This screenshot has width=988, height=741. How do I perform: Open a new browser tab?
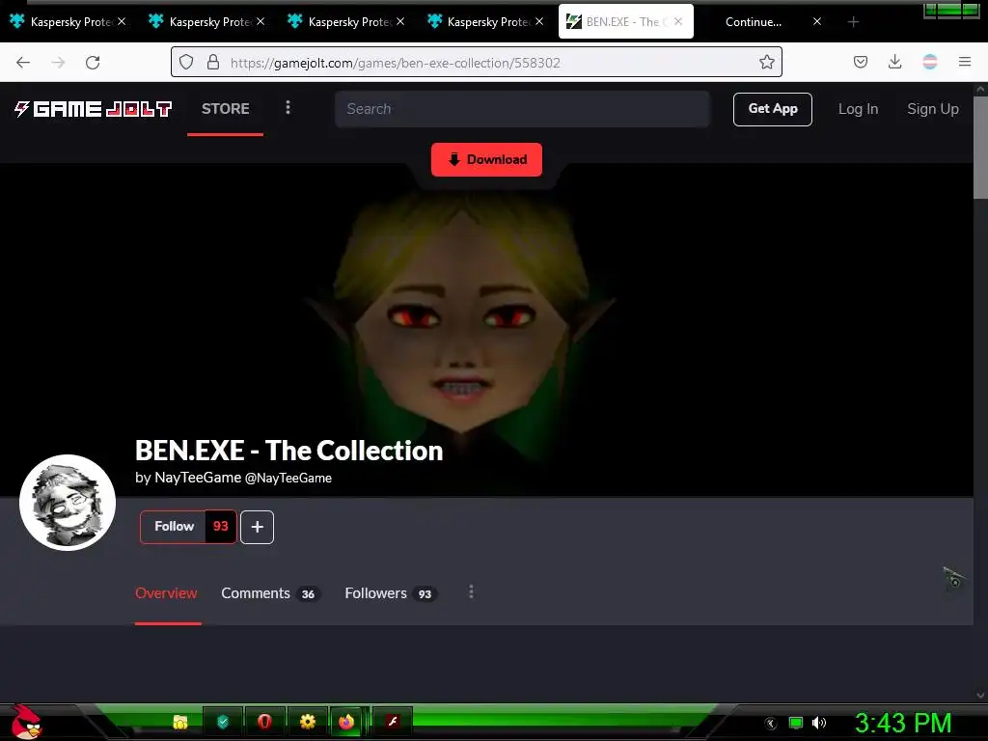click(853, 22)
